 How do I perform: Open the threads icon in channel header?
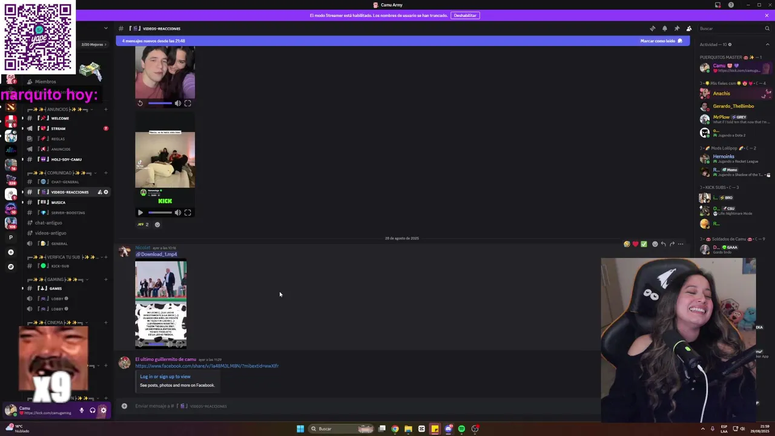[652, 28]
